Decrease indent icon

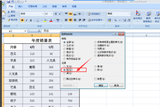click(80, 20)
